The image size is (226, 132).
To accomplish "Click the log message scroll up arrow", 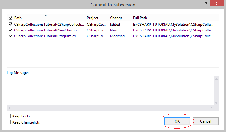I will click(x=216, y=79).
